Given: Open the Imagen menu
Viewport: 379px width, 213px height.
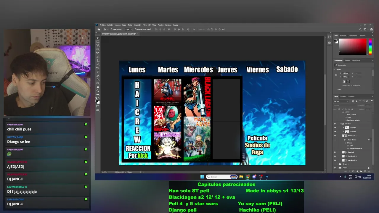Looking at the screenshot, I should [x=118, y=25].
